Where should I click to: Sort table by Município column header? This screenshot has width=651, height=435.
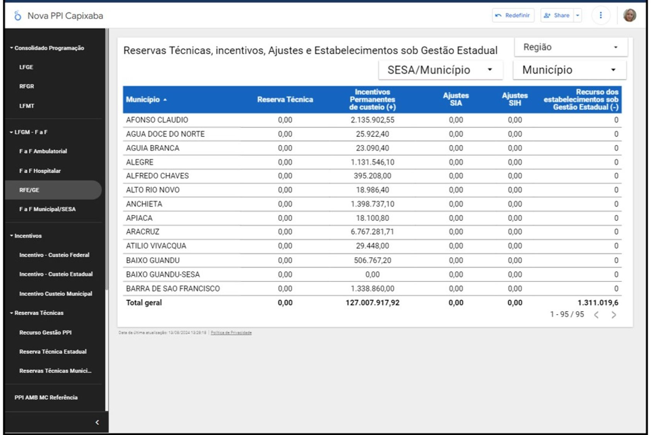143,100
